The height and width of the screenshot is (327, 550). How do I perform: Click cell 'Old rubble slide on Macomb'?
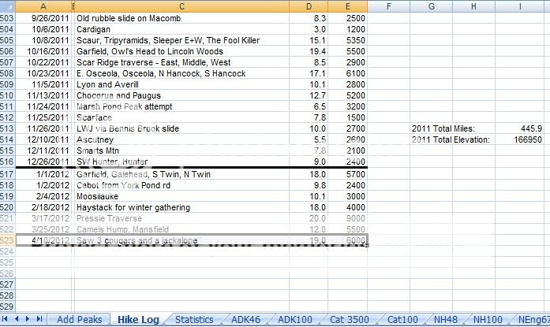tap(181, 18)
